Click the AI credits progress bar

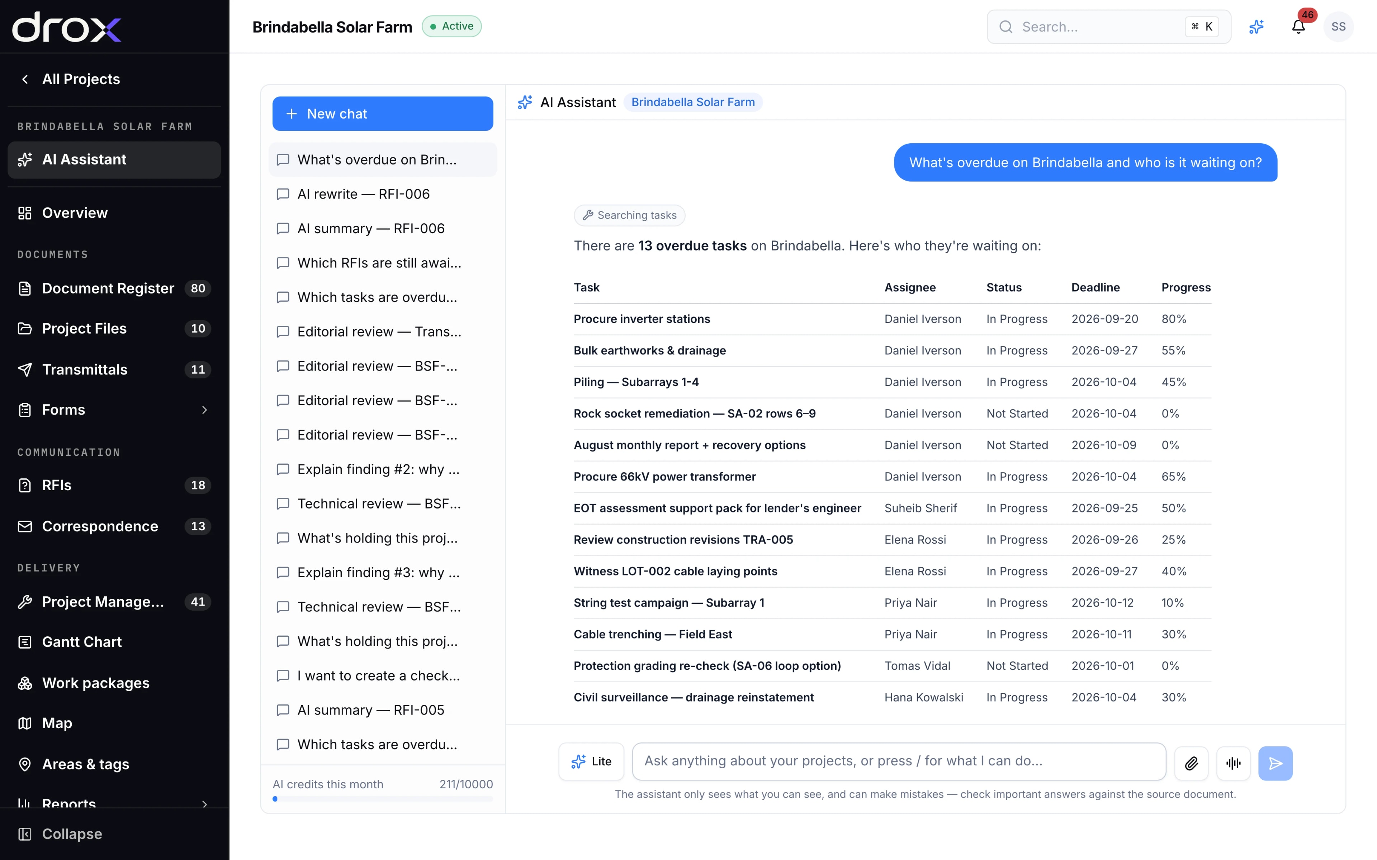pos(382,799)
